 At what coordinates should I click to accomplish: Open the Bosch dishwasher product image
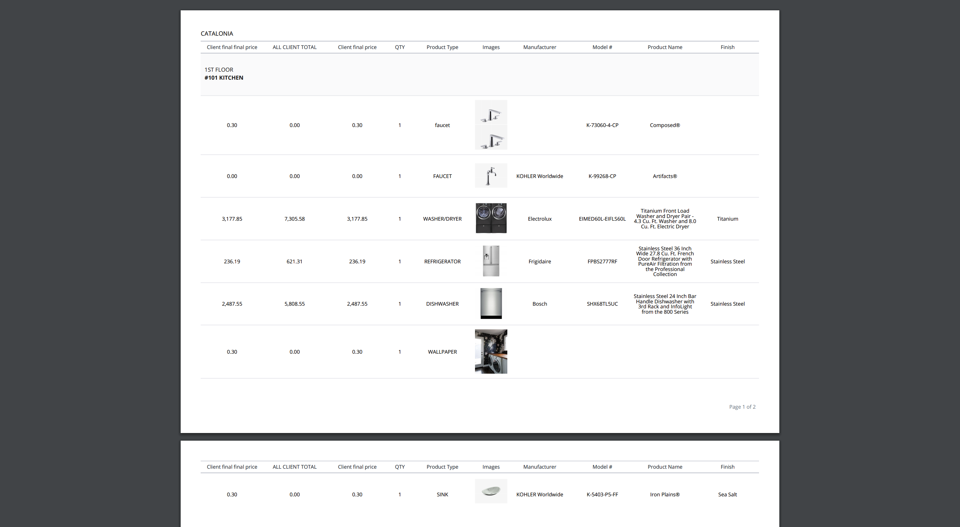491,303
